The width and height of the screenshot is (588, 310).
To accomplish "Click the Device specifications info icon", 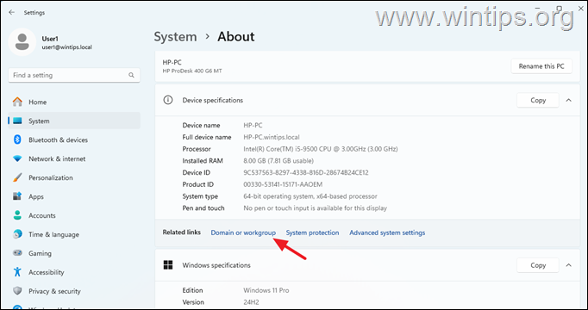I will 168,100.
